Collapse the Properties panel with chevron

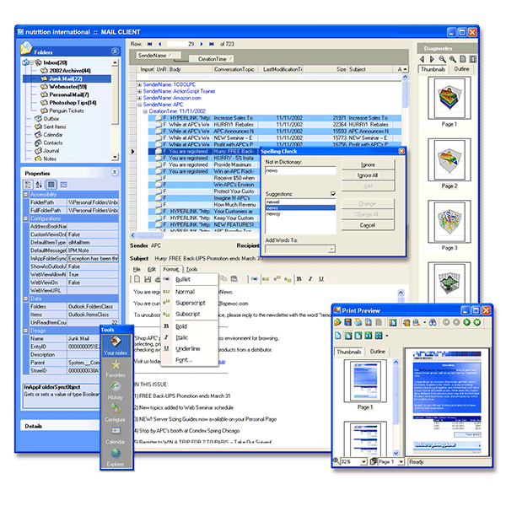(115, 172)
